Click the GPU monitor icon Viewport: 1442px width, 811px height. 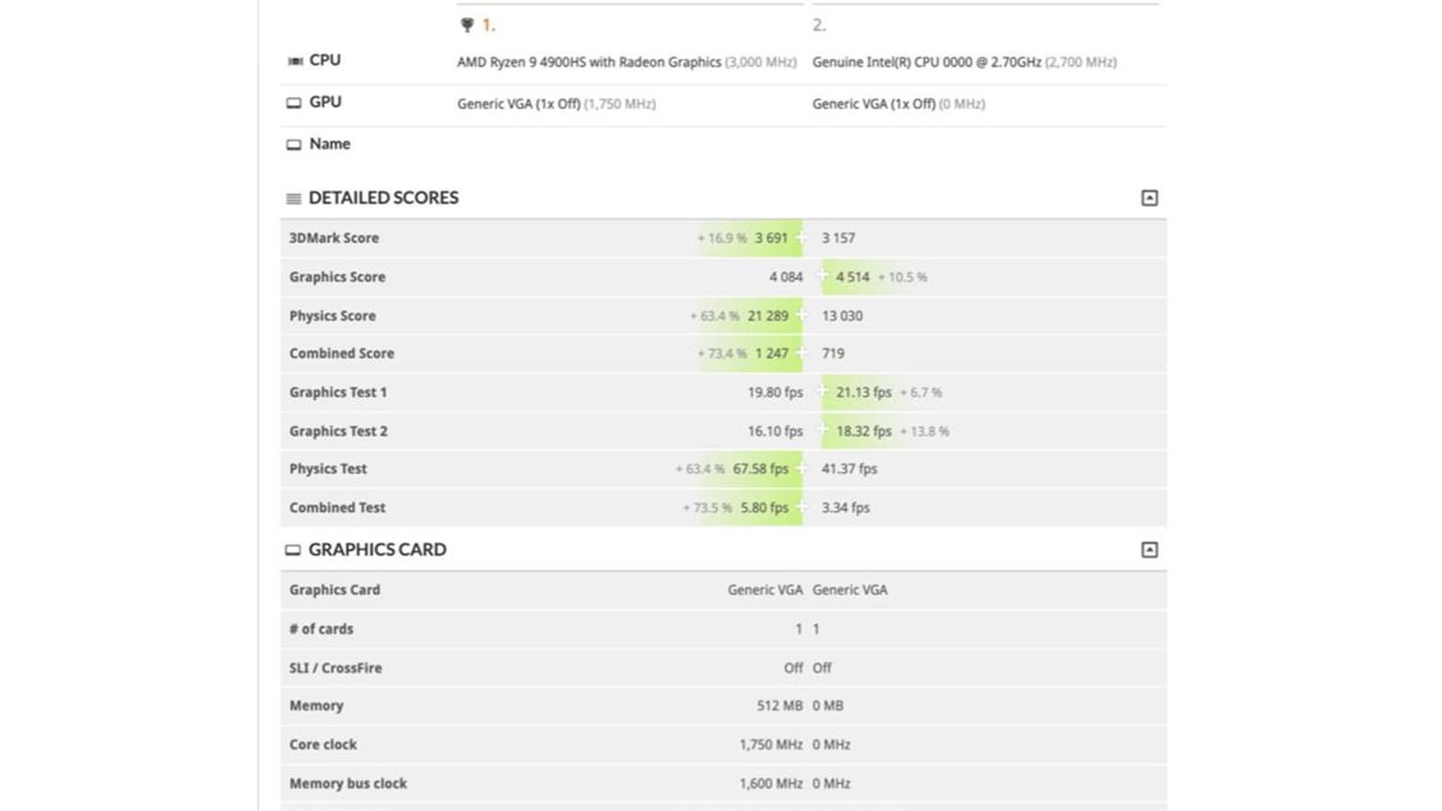pos(294,103)
